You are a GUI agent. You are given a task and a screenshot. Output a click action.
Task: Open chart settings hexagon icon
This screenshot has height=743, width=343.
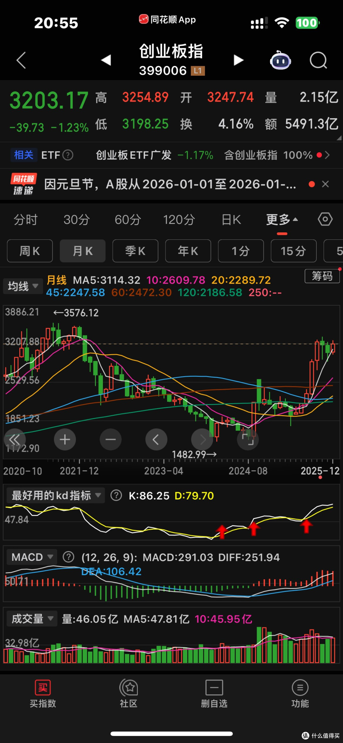pyautogui.click(x=325, y=219)
